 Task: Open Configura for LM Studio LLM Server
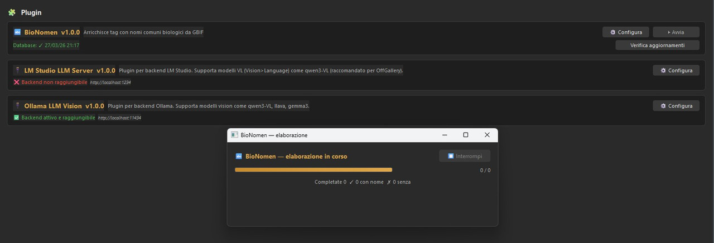pyautogui.click(x=676, y=70)
